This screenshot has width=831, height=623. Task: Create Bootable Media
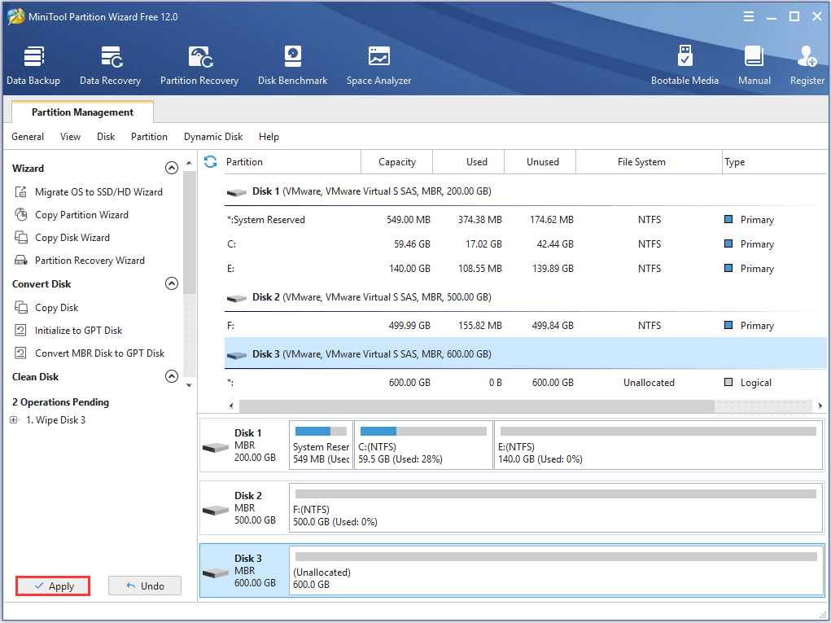684,65
